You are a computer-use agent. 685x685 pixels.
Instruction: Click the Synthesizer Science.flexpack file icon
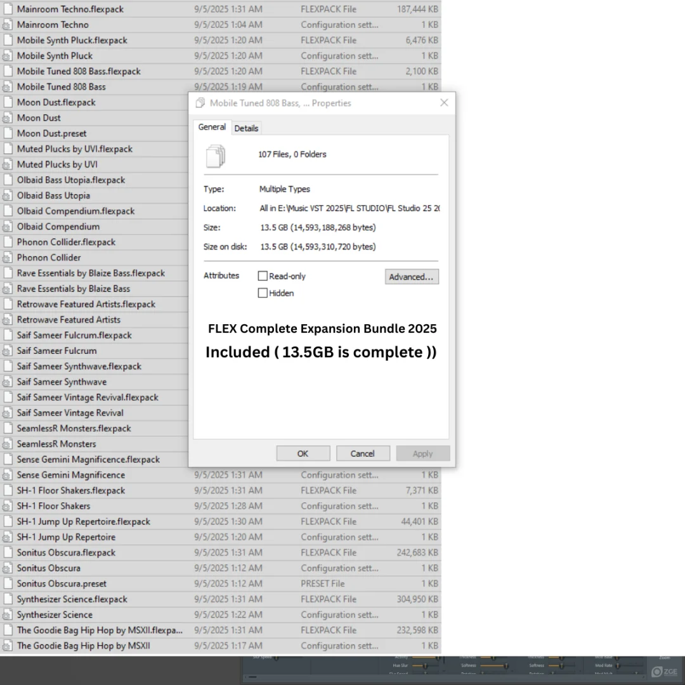point(8,599)
